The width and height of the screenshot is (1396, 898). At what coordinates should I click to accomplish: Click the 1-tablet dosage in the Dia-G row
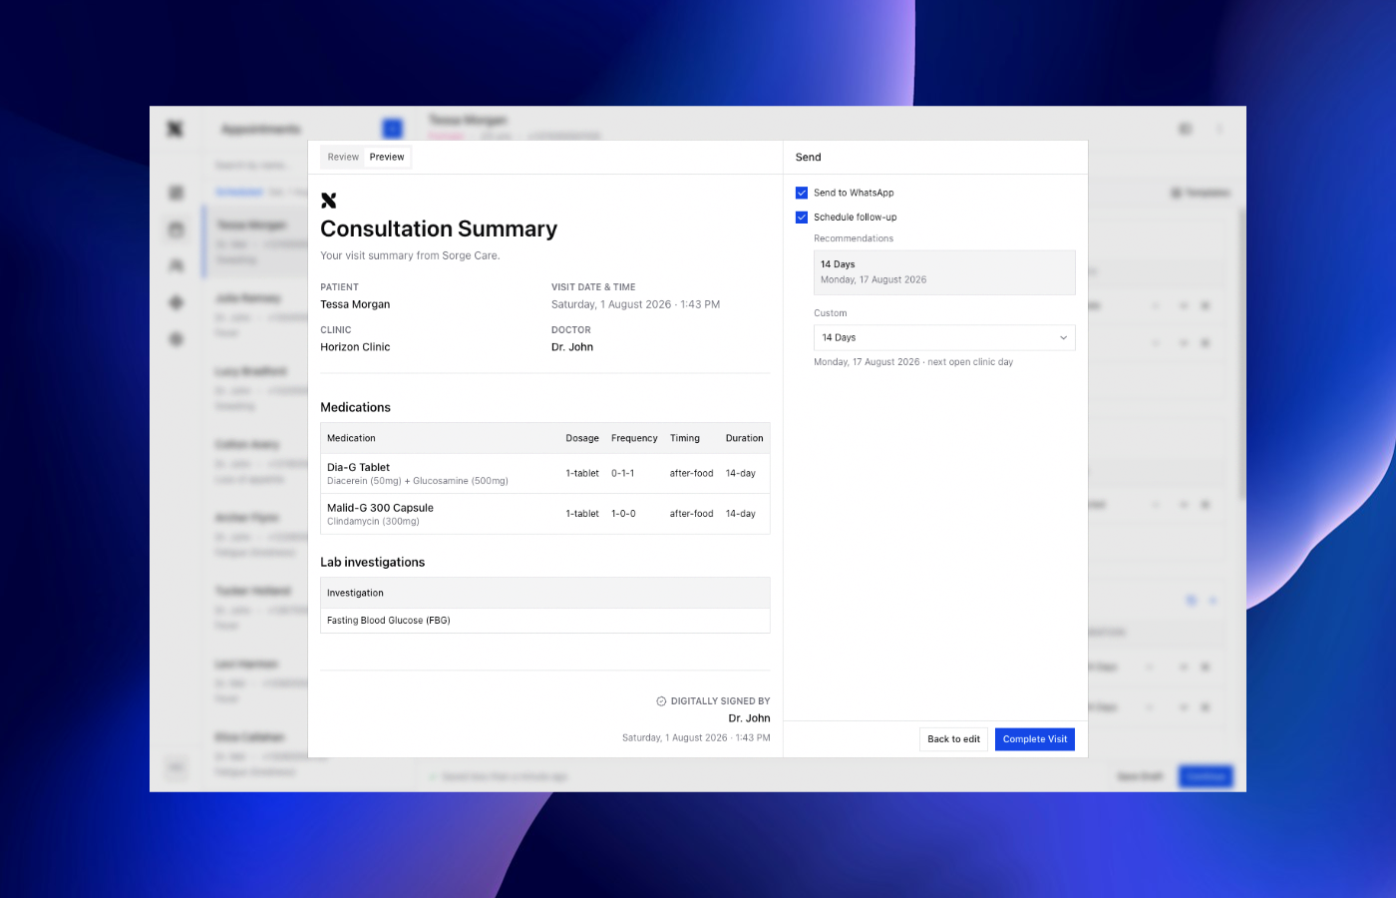(x=582, y=474)
